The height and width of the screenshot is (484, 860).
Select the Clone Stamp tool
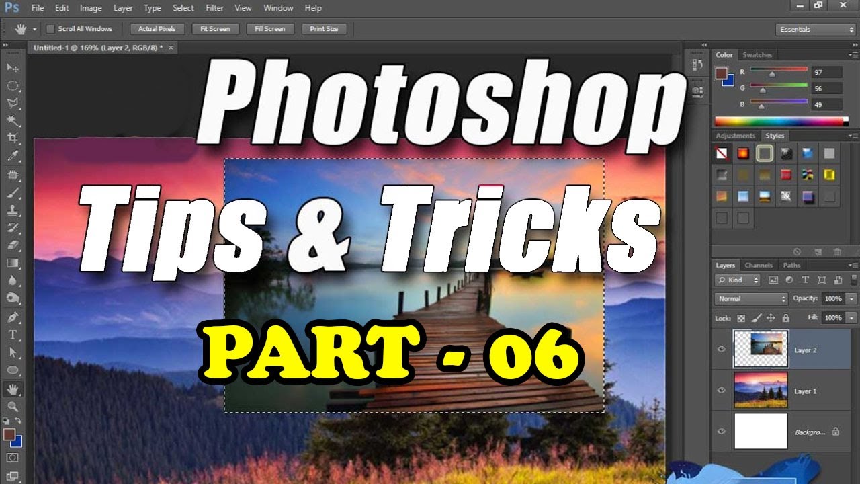coord(13,210)
